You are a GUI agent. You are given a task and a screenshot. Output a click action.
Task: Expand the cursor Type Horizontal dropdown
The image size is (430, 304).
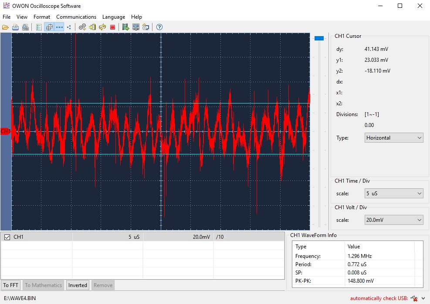(x=394, y=138)
